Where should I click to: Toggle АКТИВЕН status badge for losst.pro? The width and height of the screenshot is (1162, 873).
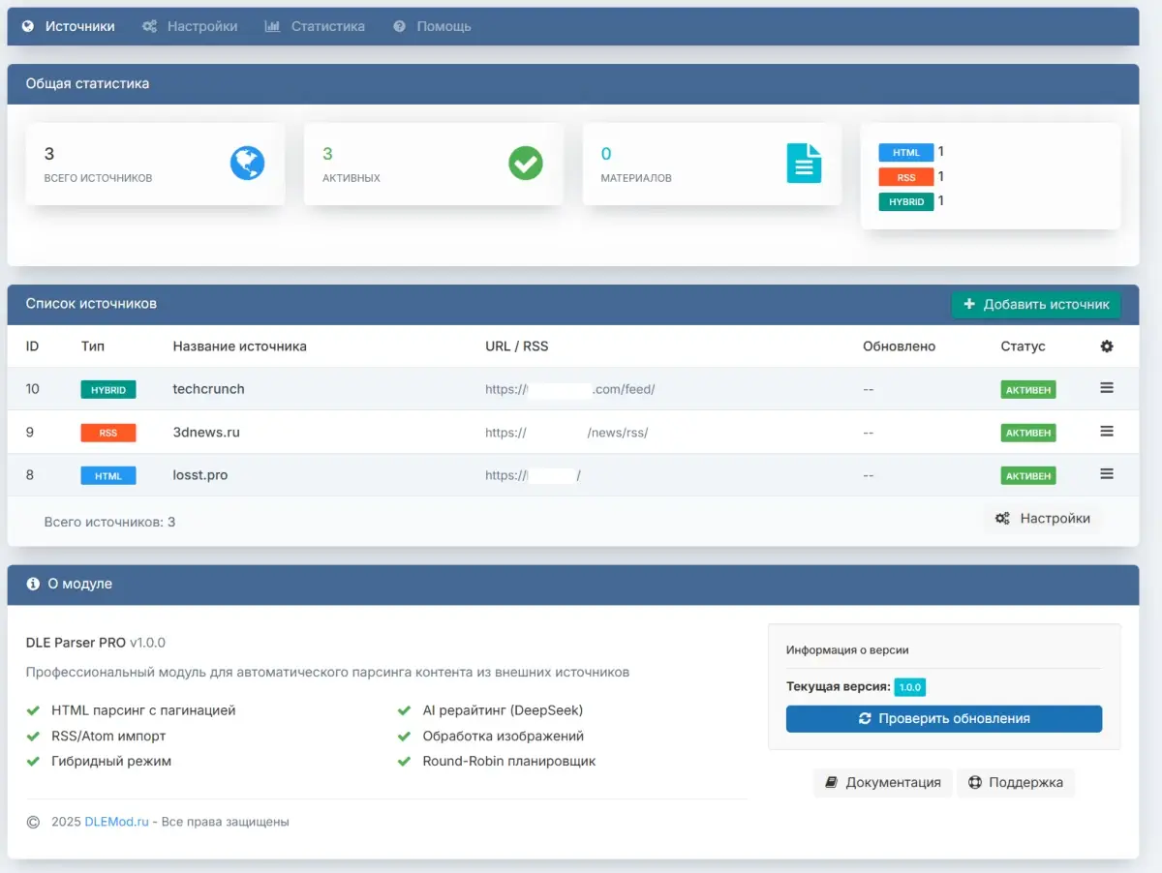pos(1027,476)
